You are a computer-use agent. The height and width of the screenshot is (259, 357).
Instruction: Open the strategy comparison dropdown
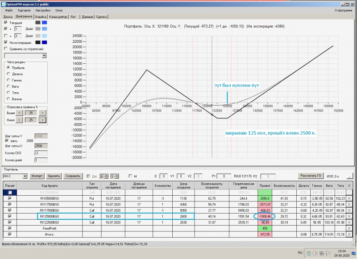pyautogui.click(x=44, y=55)
